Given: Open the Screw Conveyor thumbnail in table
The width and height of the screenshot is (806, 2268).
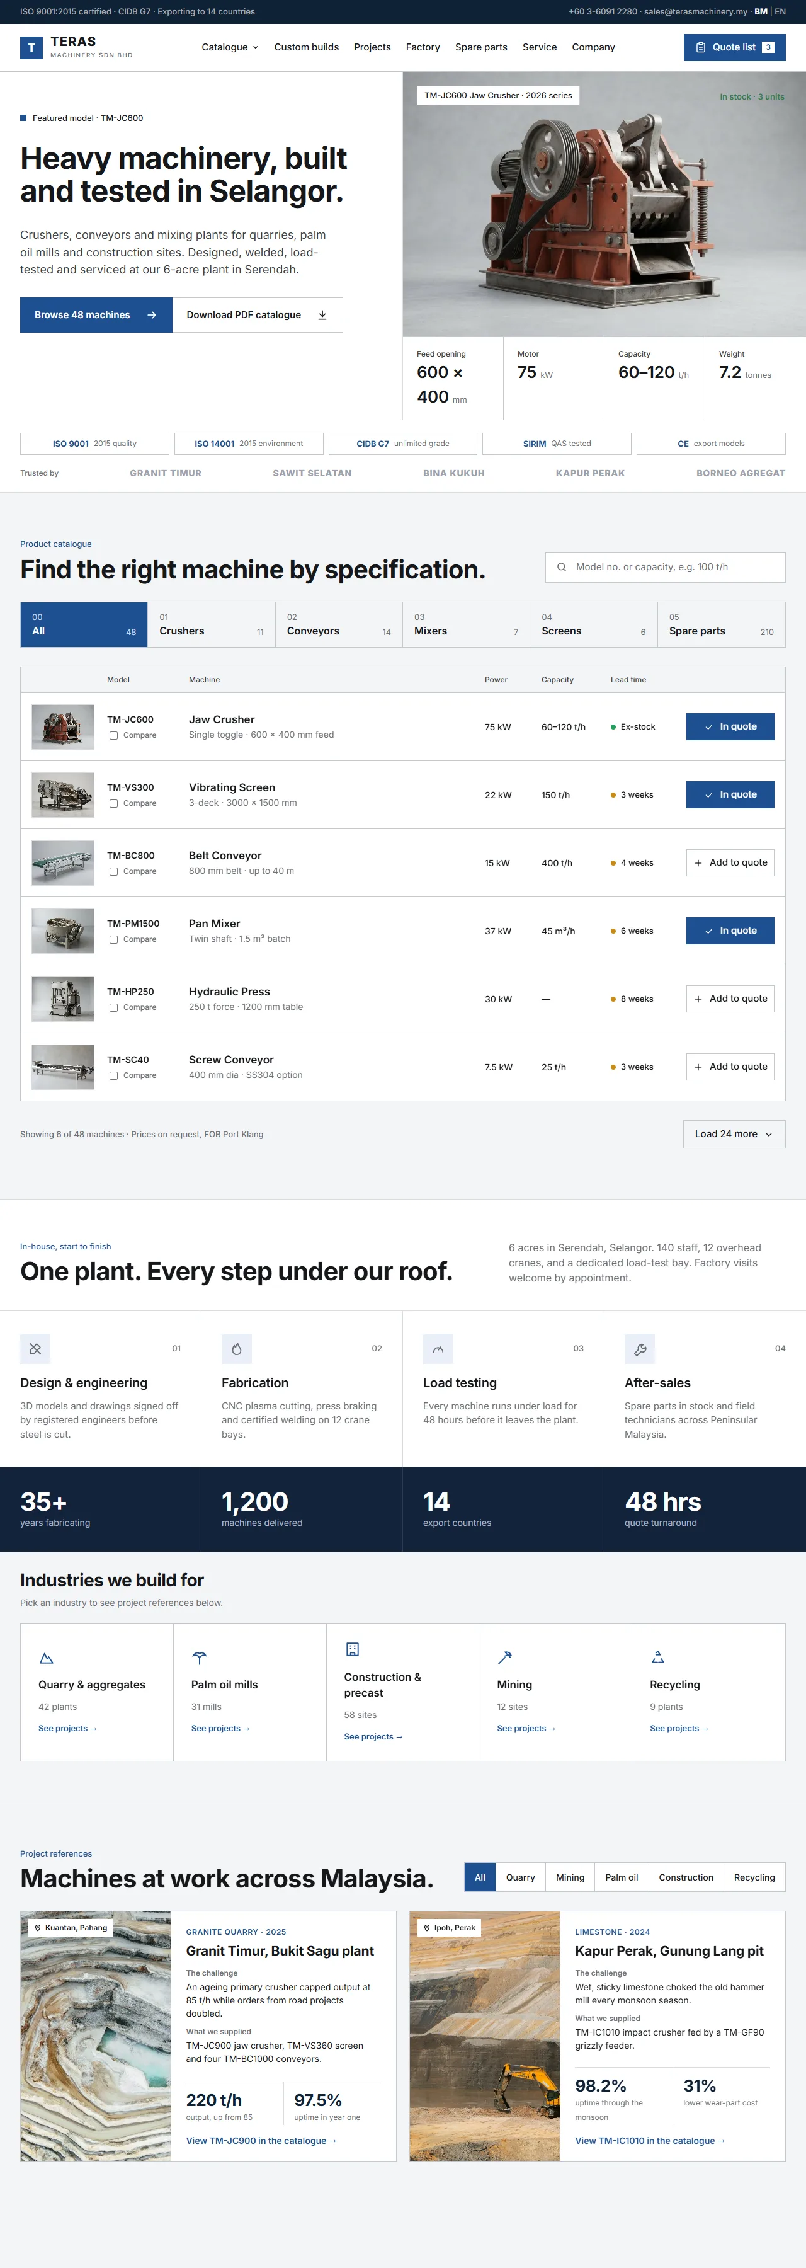Looking at the screenshot, I should tap(62, 1067).
